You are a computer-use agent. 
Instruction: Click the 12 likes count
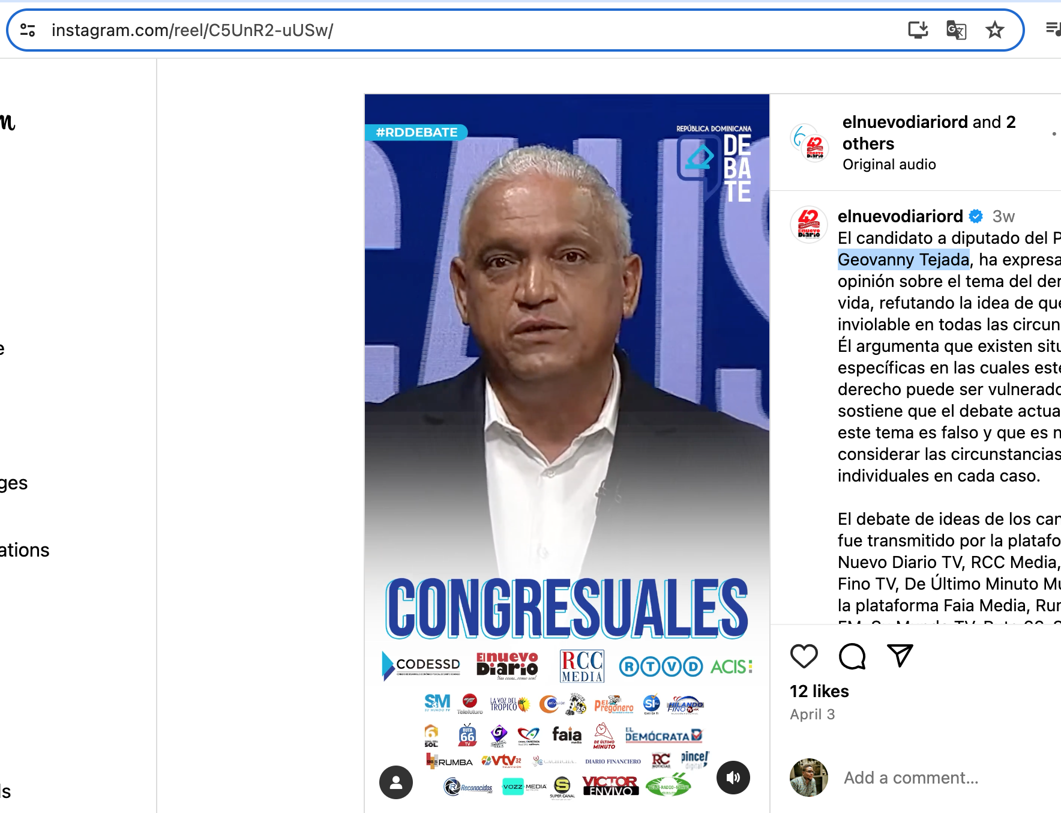[x=819, y=691]
